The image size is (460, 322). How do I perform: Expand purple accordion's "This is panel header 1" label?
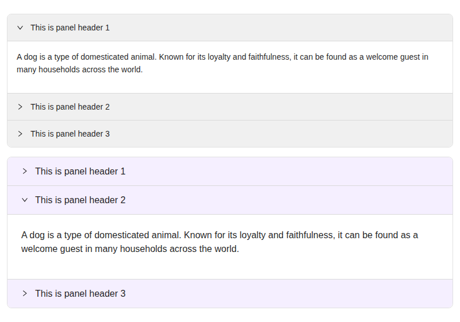[80, 171]
